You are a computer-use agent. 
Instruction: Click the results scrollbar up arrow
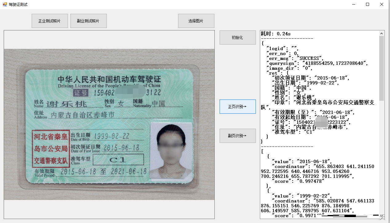[x=381, y=33]
